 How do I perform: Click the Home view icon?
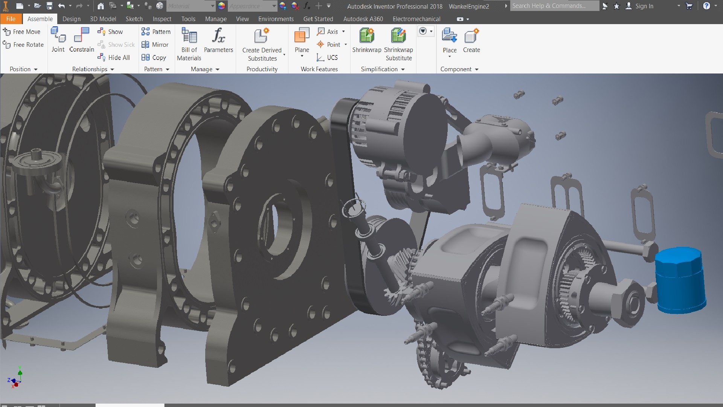tap(101, 6)
